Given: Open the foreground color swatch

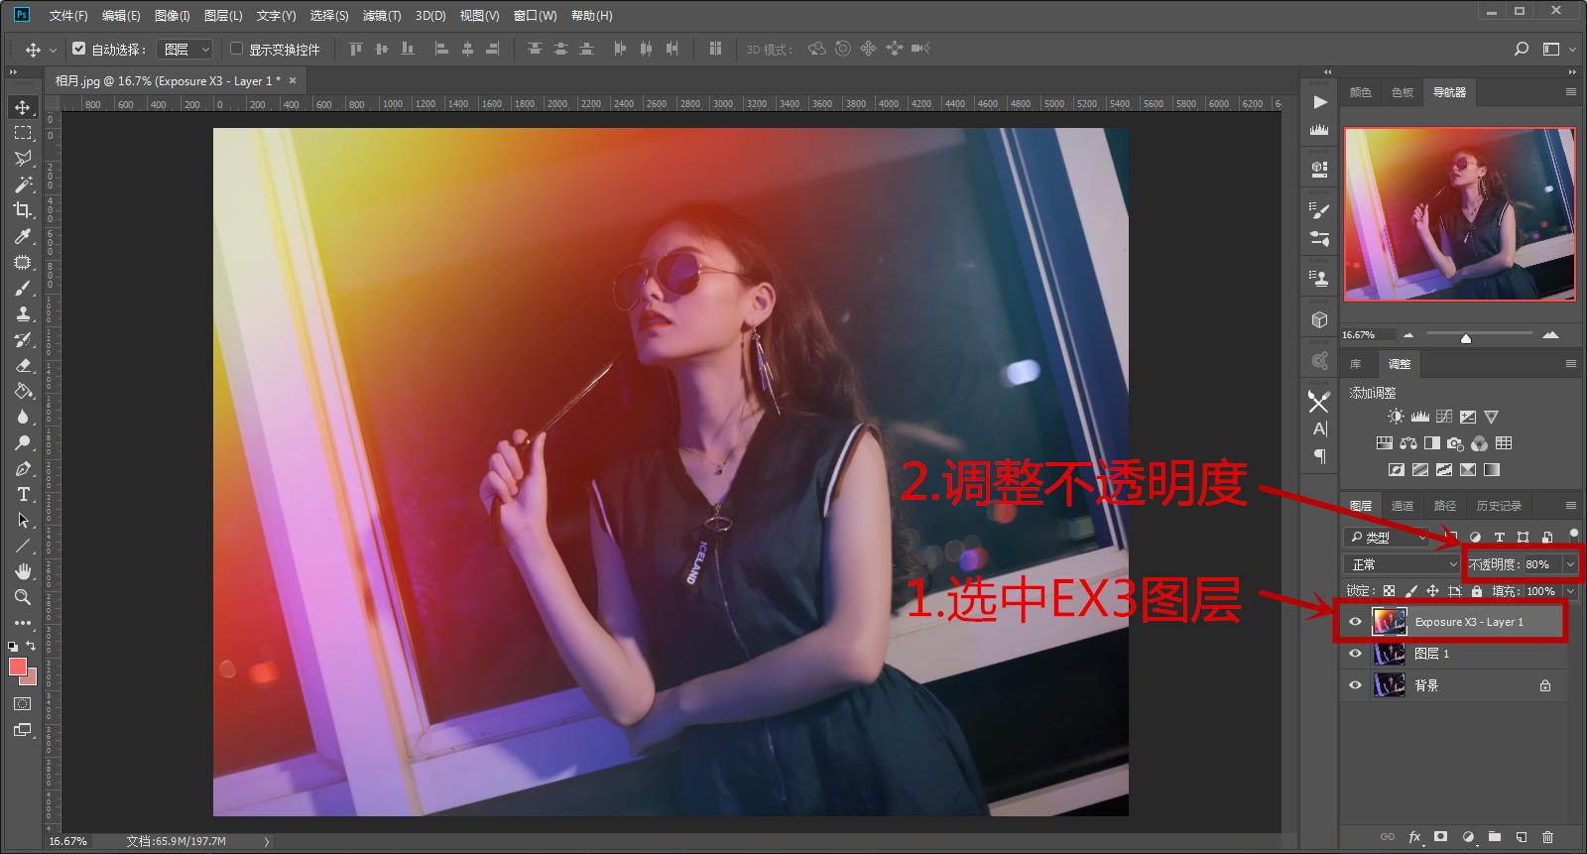Looking at the screenshot, I should pyautogui.click(x=18, y=667).
